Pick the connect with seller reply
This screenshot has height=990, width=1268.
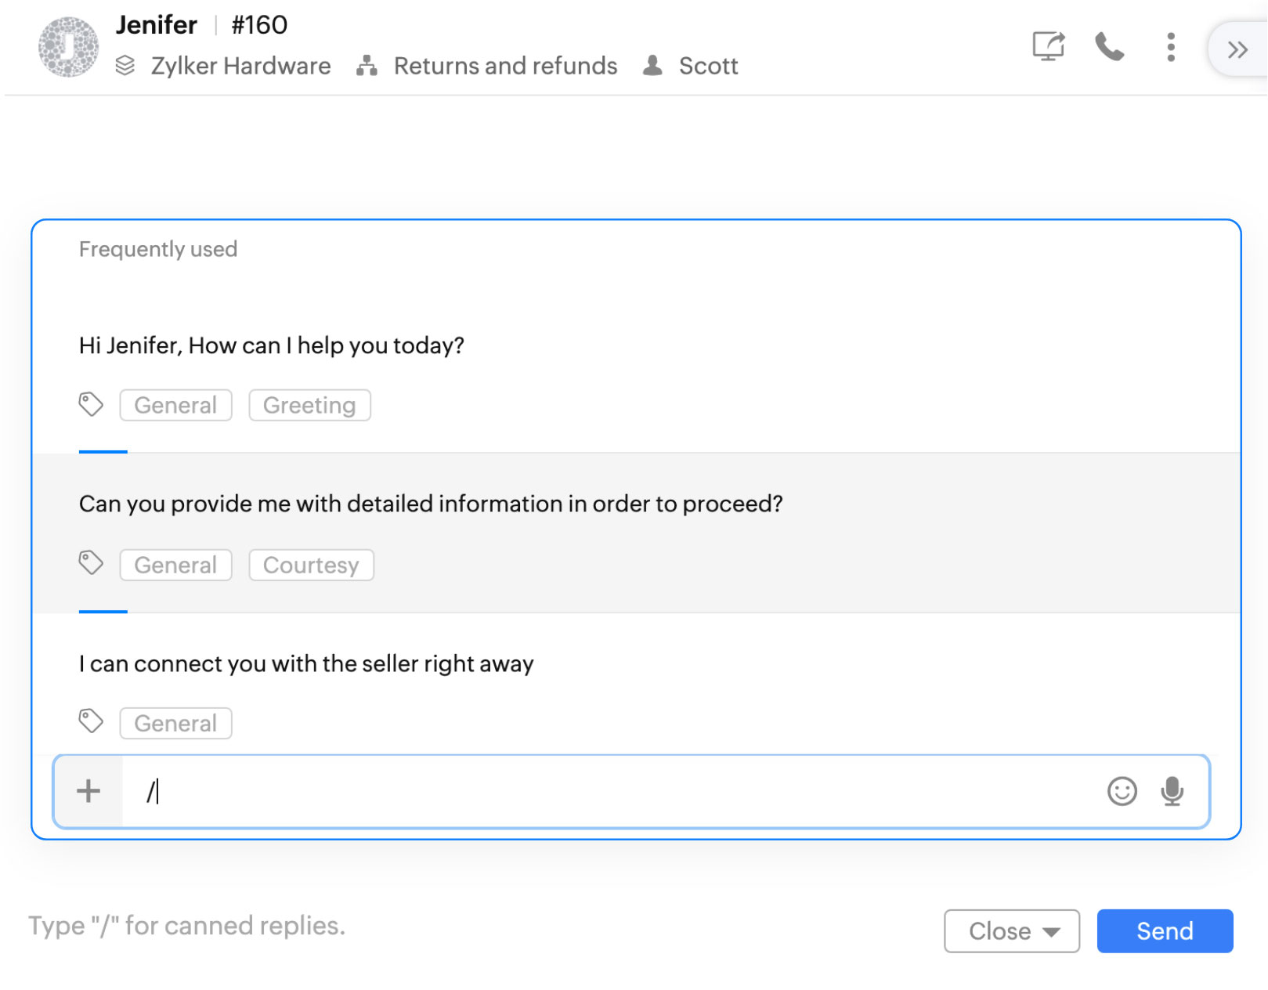tap(306, 663)
